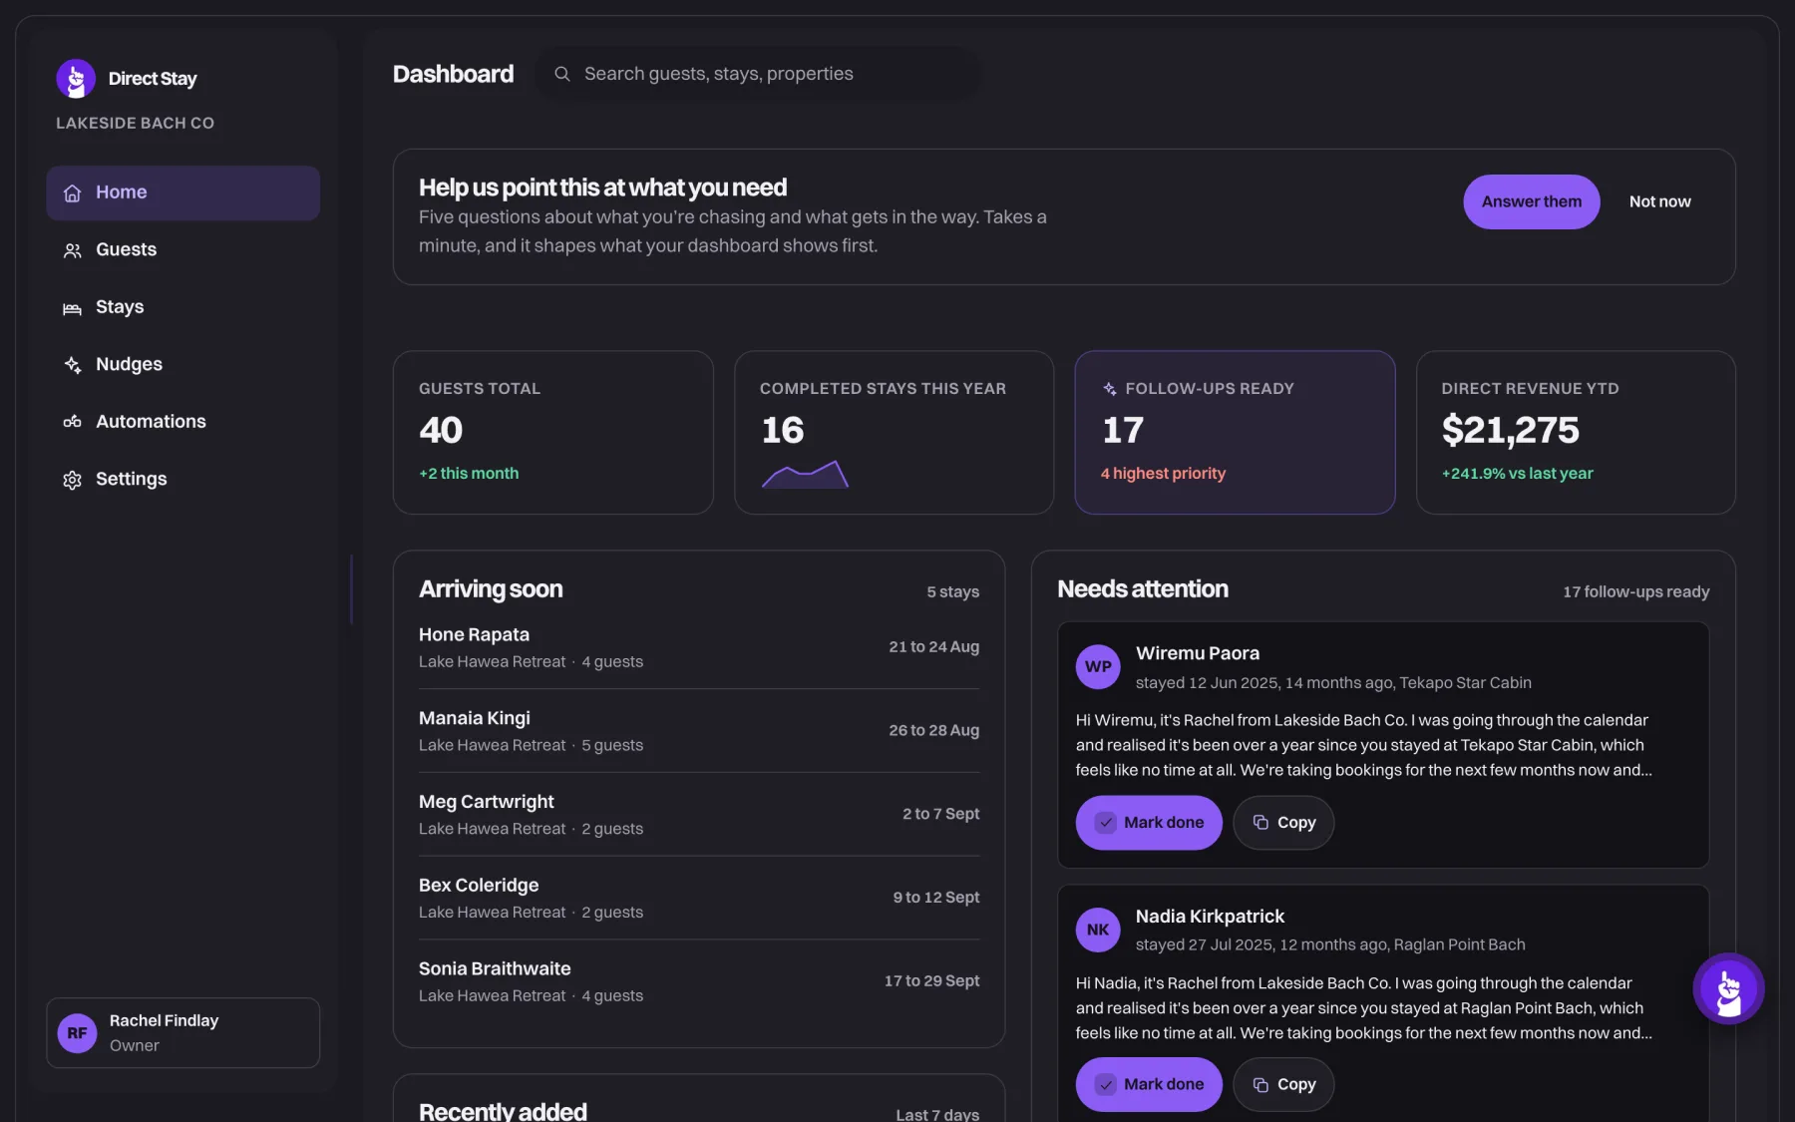The width and height of the screenshot is (1795, 1122).
Task: Mark Nadia Kirkpatrick follow-up as done
Action: tap(1149, 1084)
